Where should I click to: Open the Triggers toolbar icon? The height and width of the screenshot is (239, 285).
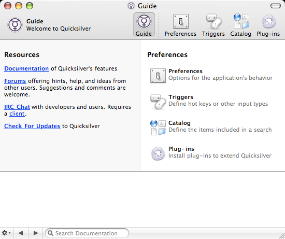213,21
